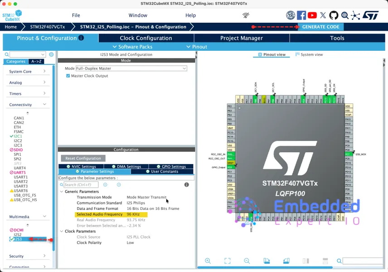Select USART6 in Connectivity list
The height and width of the screenshot is (272, 388).
point(21,190)
